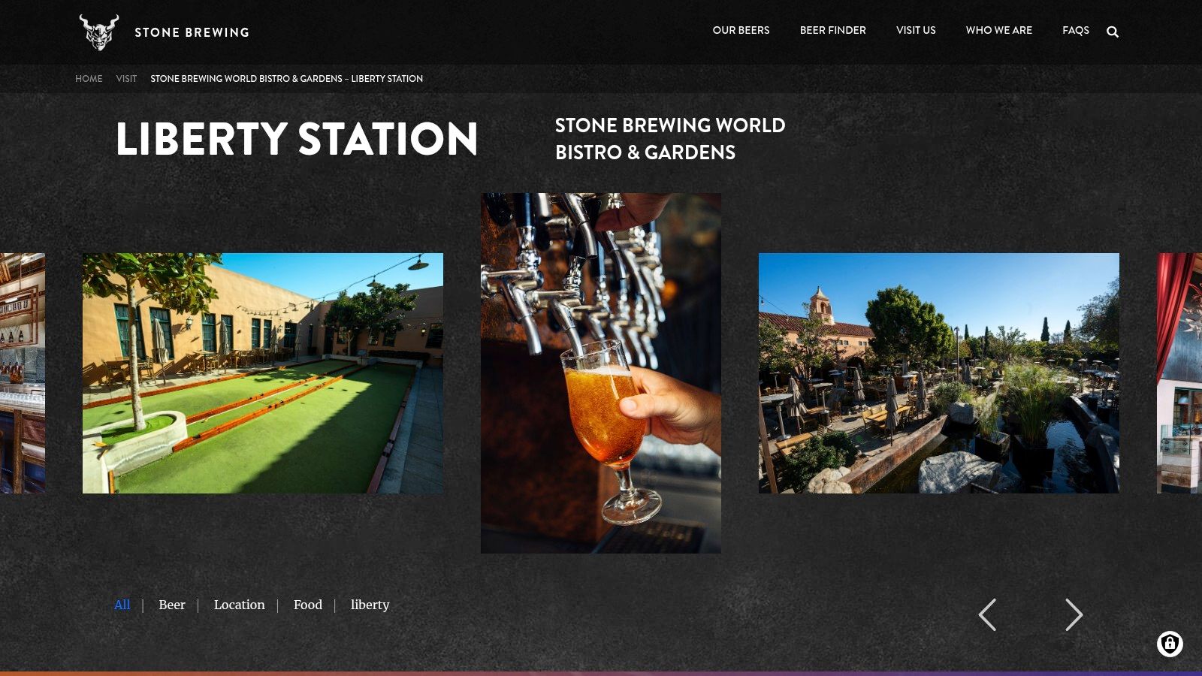Viewport: 1202px width, 676px height.
Task: Keep the All filter selected
Action: [x=122, y=604]
